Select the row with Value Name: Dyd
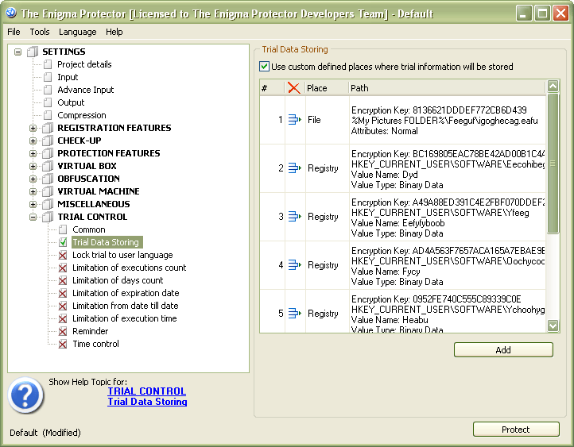The image size is (574, 447). 403,168
